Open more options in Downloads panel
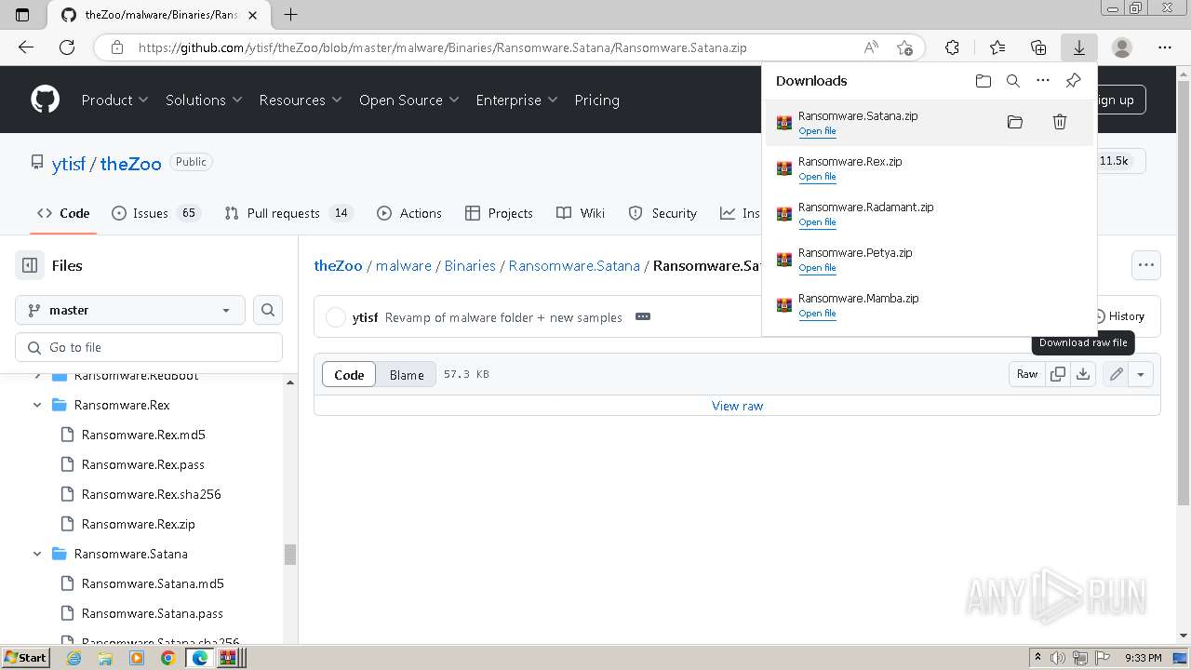 tap(1043, 81)
